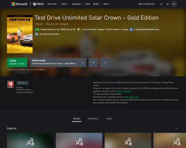Expand the Game Pass menu

pyautogui.click(x=53, y=4)
